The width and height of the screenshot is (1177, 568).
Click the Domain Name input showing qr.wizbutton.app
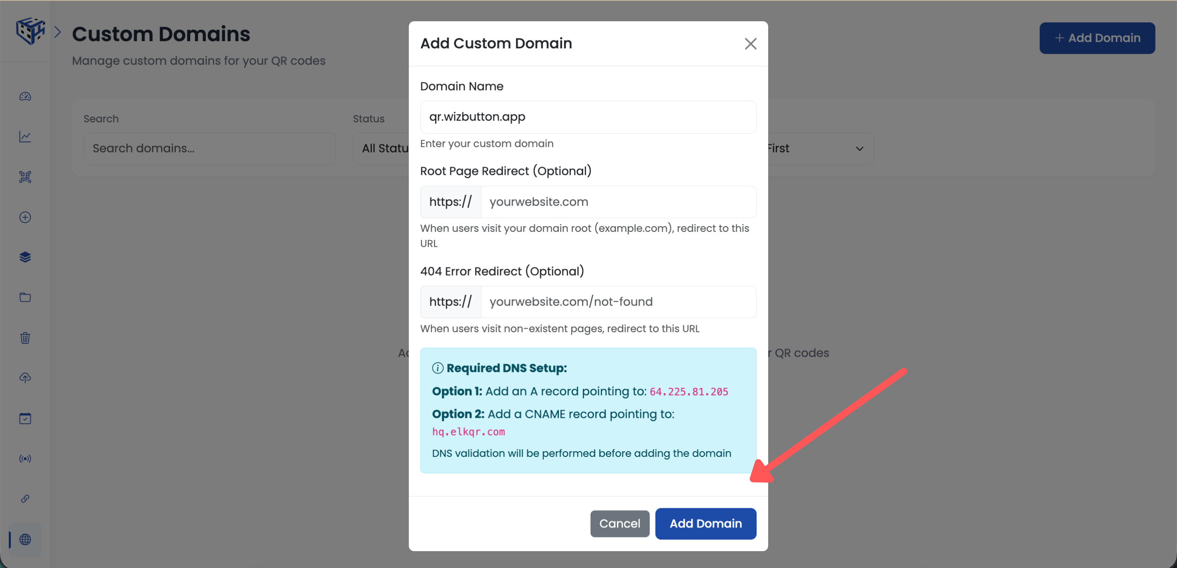[588, 116]
